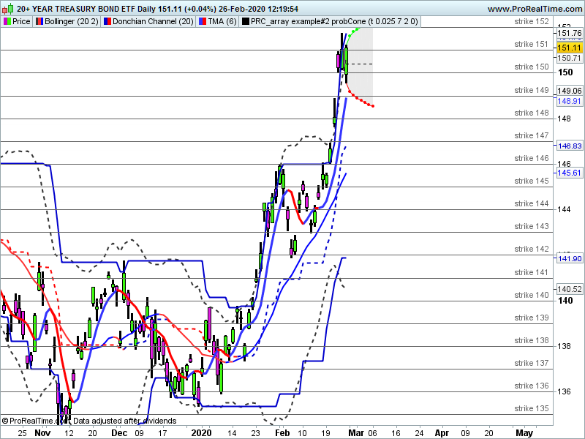Open the TMA (6) indicator label

coord(222,22)
